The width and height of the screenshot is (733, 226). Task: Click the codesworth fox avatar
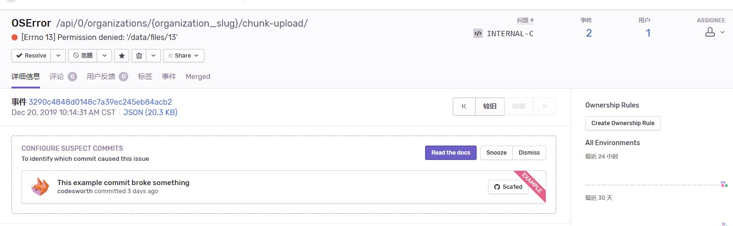40,187
